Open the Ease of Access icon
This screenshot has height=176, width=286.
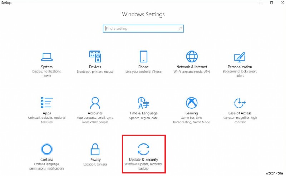[x=240, y=103]
